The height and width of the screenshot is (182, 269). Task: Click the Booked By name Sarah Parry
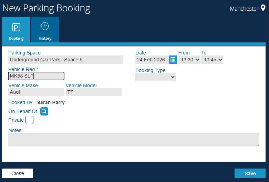click(x=51, y=102)
